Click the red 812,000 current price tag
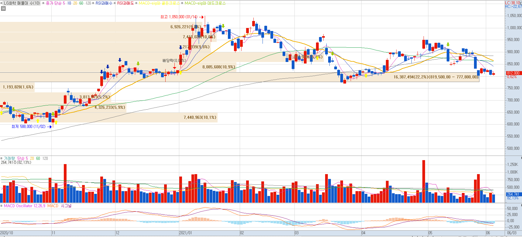This screenshot has height=237, width=522. (513, 73)
